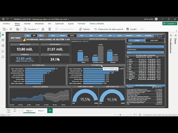This screenshot has width=178, height=133.
Task: Expand the CIUDAD dropdown slicer
Action: (145, 47)
